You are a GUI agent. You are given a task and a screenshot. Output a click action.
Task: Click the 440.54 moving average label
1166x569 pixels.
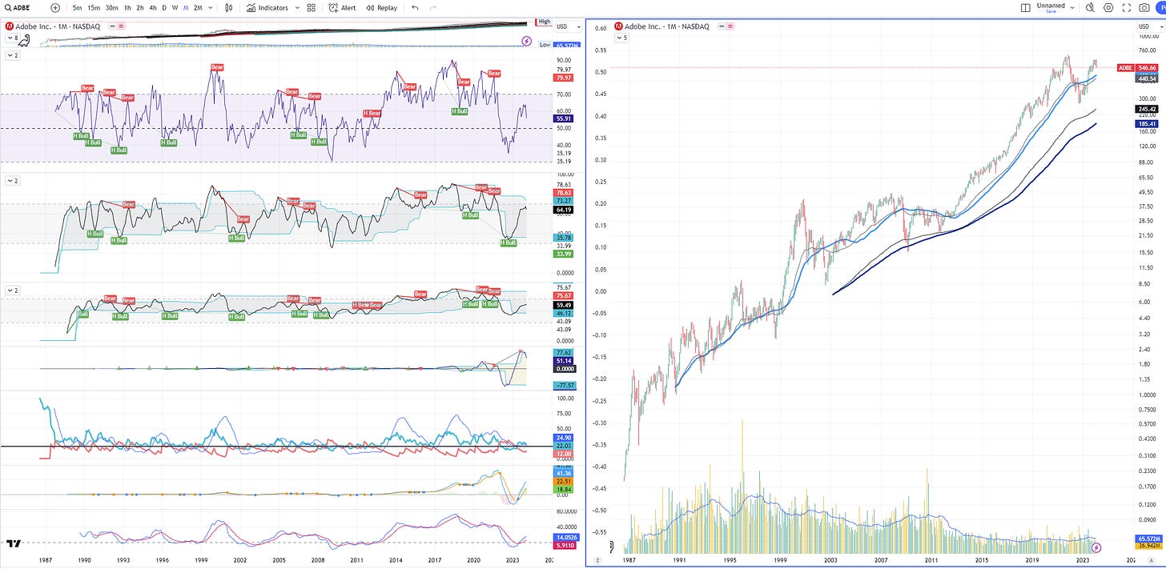pos(1145,78)
